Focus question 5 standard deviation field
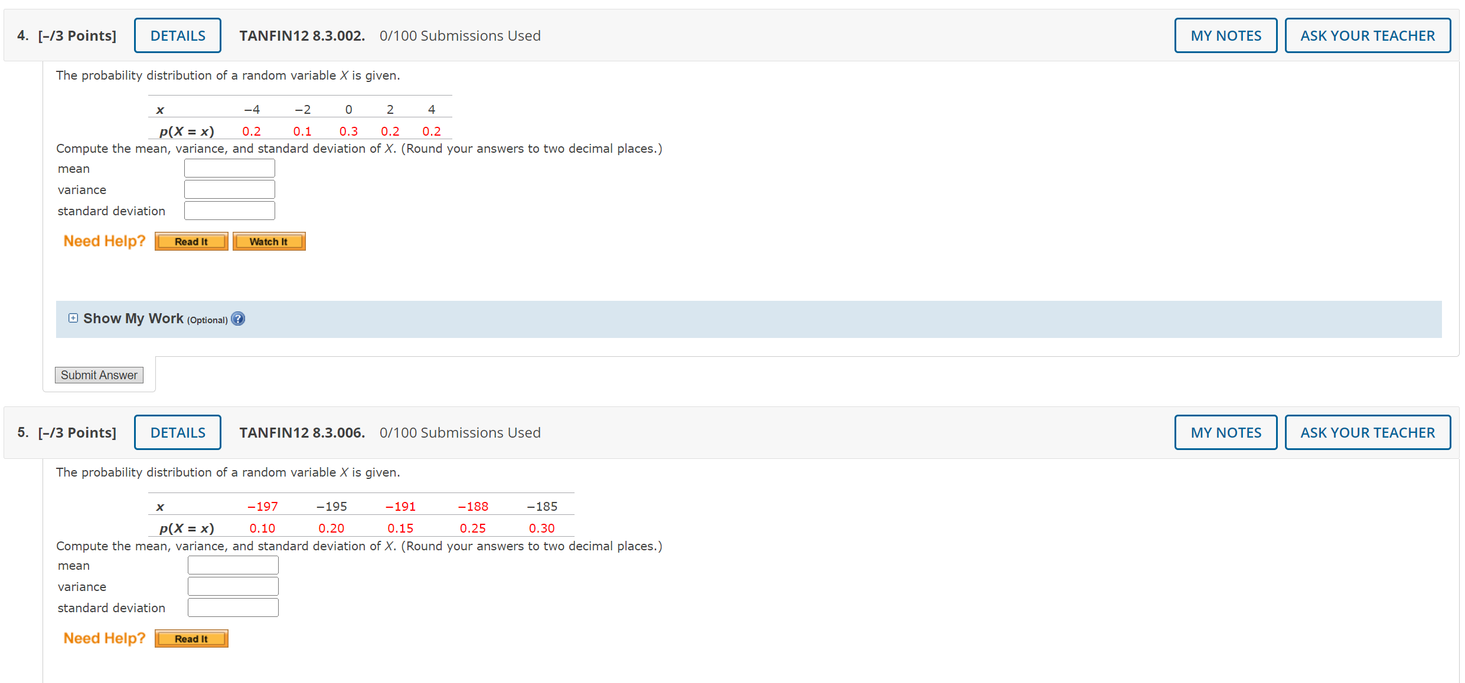 [233, 608]
